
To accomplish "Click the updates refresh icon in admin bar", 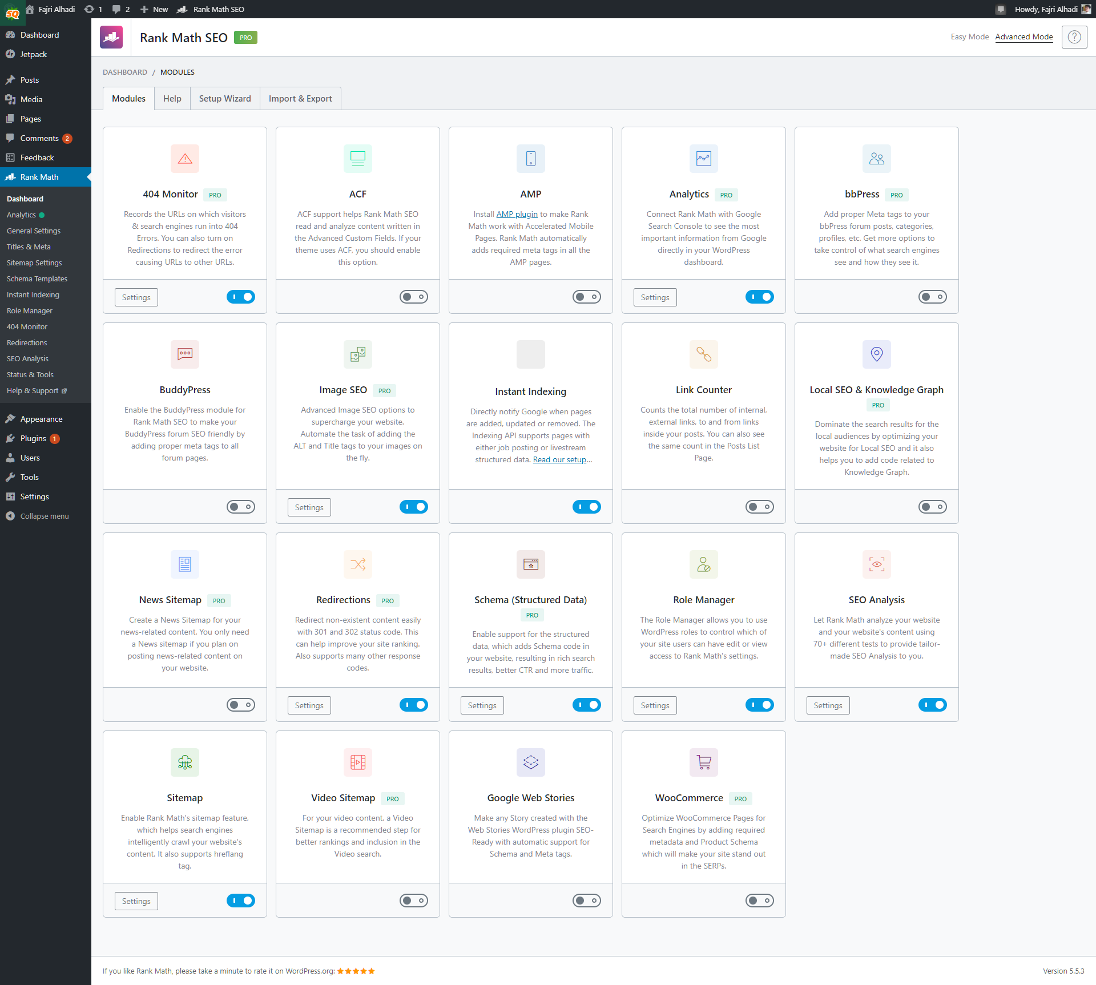I will tap(89, 9).
